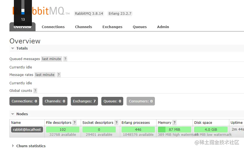This screenshot has height=150, width=244.
Task: Select the Admin tab
Action: pyautogui.click(x=163, y=27)
